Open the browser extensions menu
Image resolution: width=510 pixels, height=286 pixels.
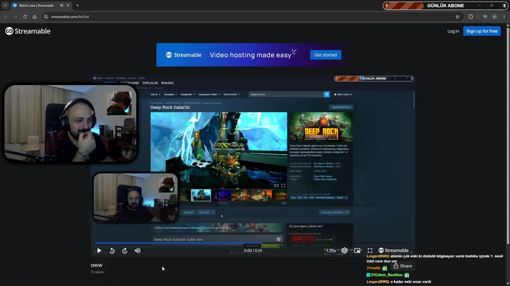471,17
